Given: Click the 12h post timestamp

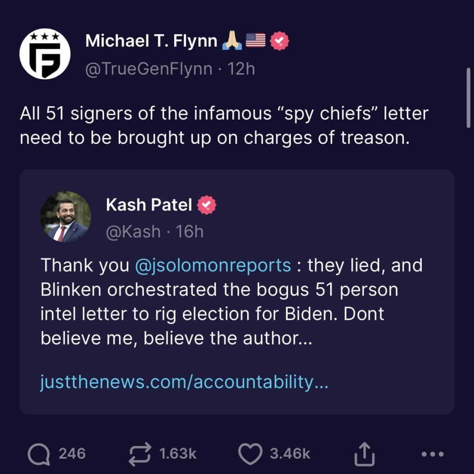Looking at the screenshot, I should coord(241,69).
